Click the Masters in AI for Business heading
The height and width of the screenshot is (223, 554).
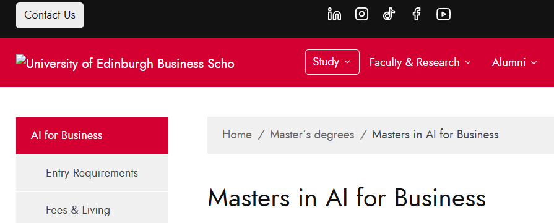click(x=347, y=198)
